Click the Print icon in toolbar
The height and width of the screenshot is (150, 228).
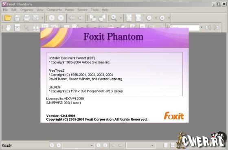(x=26, y=18)
